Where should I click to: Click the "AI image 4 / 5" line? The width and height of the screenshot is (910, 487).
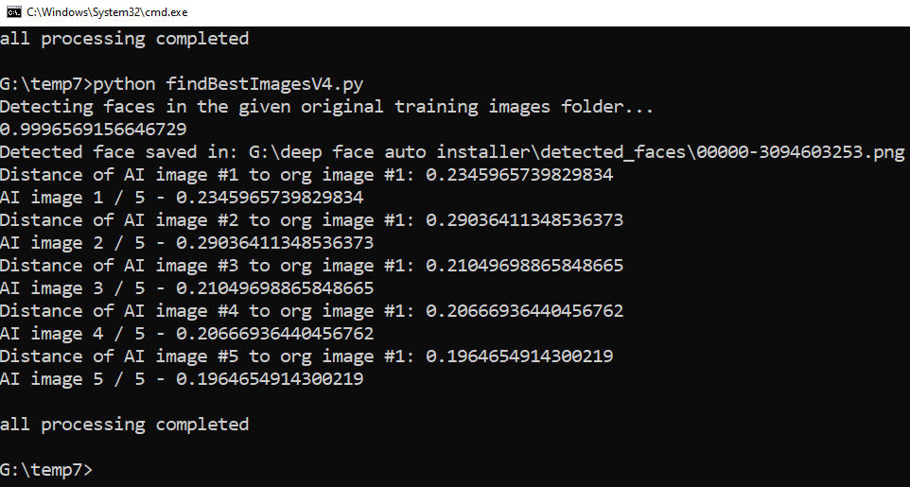tap(186, 334)
